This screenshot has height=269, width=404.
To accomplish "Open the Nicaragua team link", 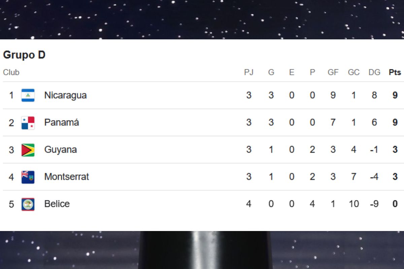I will click(x=65, y=95).
